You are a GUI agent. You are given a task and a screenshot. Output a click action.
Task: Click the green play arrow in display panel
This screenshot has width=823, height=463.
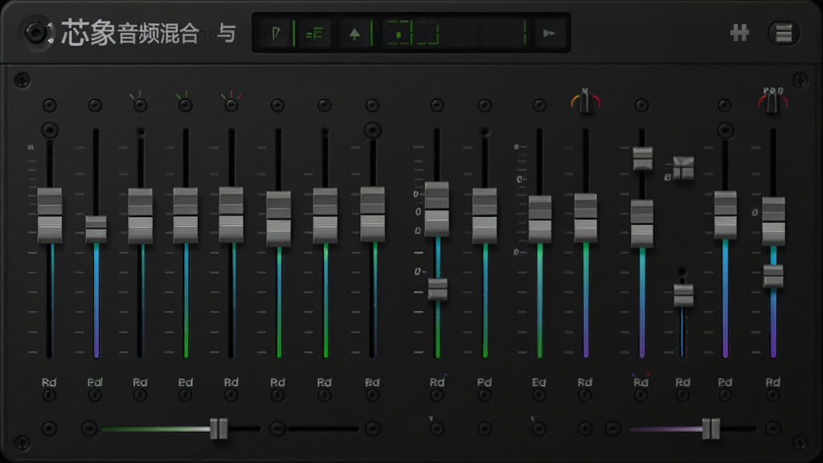pos(549,34)
